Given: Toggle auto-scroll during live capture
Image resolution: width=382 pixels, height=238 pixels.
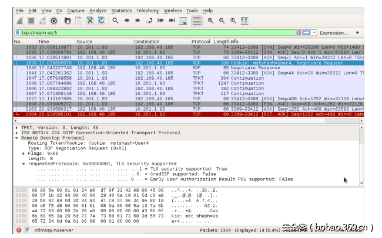Looking at the screenshot, I should coord(183,21).
